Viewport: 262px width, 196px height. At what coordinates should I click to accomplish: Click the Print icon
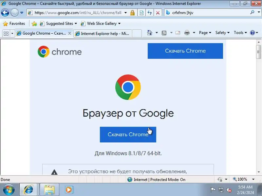187,33
